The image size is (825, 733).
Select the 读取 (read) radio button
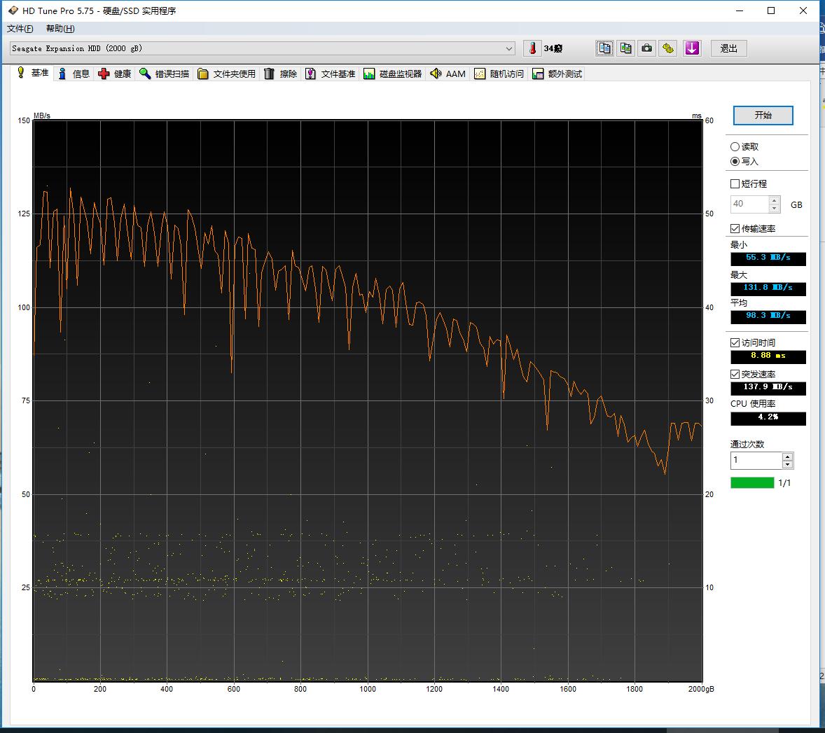click(x=735, y=147)
